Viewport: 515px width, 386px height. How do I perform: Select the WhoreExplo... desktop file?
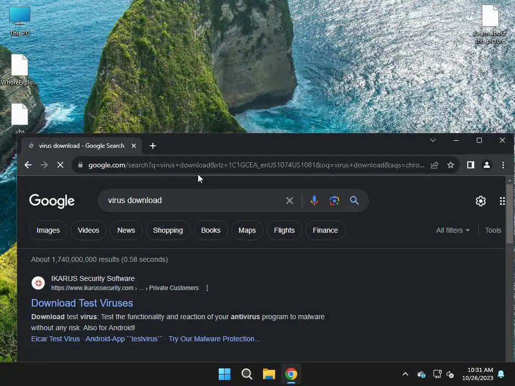point(20,69)
